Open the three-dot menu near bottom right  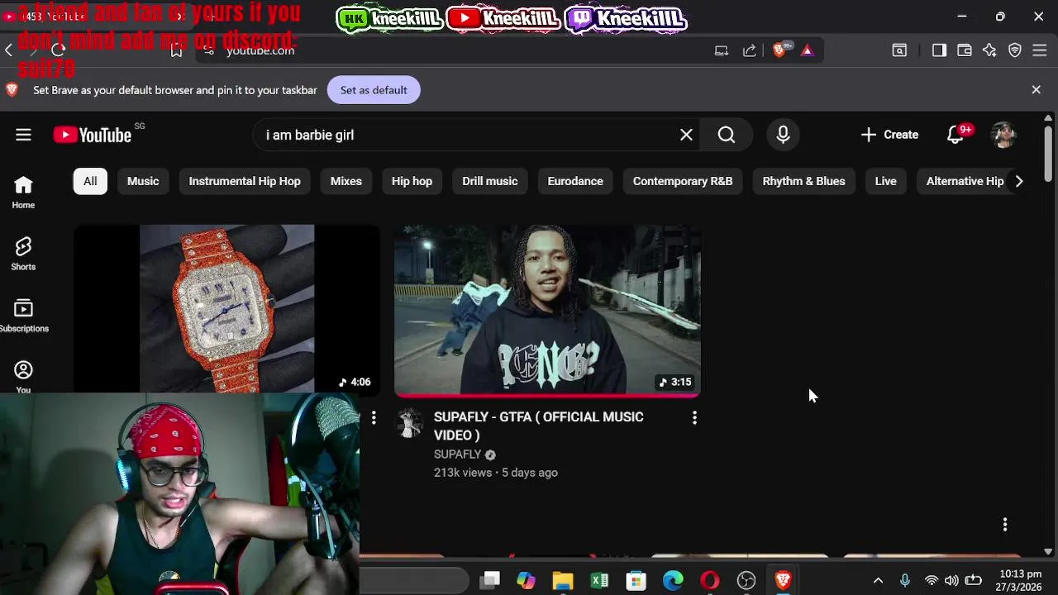coord(1005,525)
